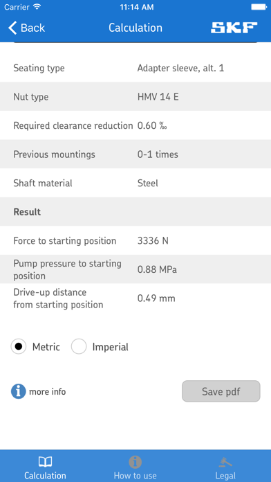Tap the Legal gavel icon
Screen dimensions: 271x482
pyautogui.click(x=225, y=462)
